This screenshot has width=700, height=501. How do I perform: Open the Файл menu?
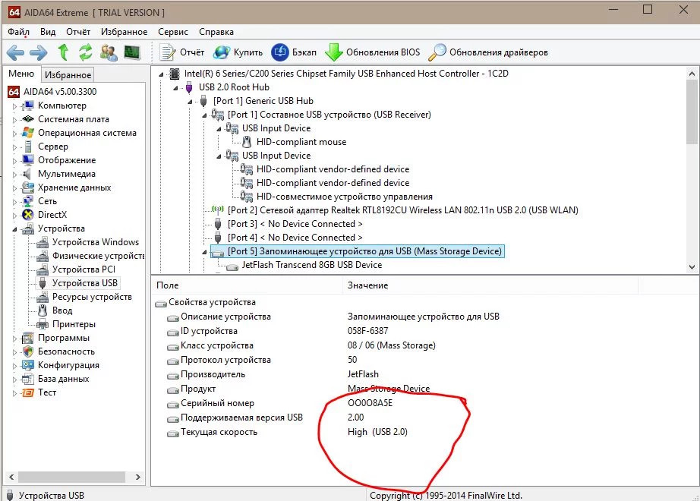pos(18,32)
